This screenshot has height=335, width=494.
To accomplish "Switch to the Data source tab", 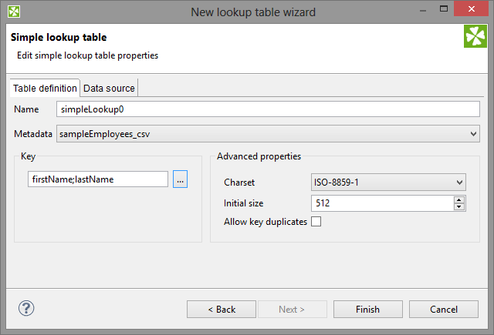I will [x=109, y=88].
